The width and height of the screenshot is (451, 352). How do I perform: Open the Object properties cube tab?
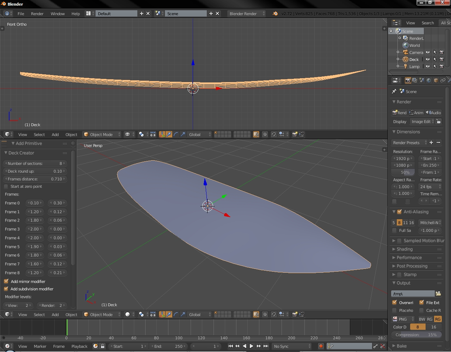pyautogui.click(x=435, y=80)
